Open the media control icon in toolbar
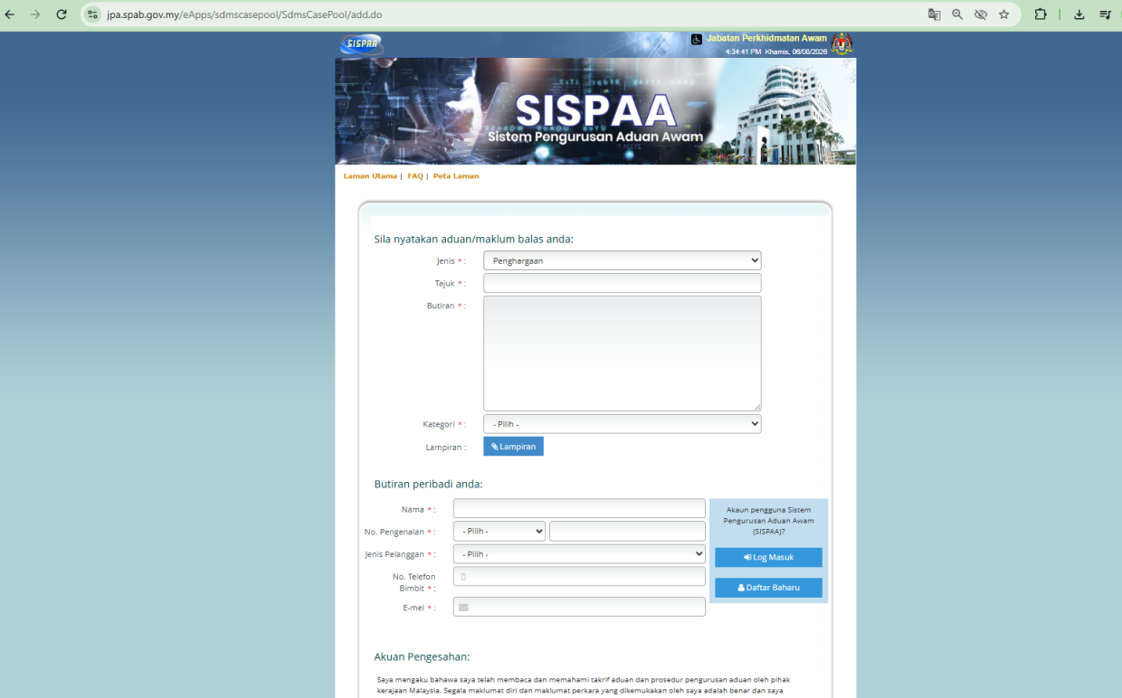 pyautogui.click(x=1106, y=14)
